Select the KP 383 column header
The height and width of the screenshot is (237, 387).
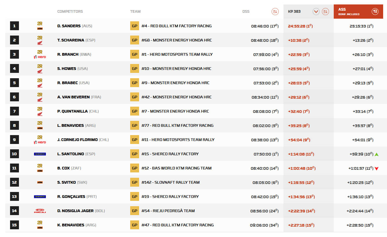[294, 12]
